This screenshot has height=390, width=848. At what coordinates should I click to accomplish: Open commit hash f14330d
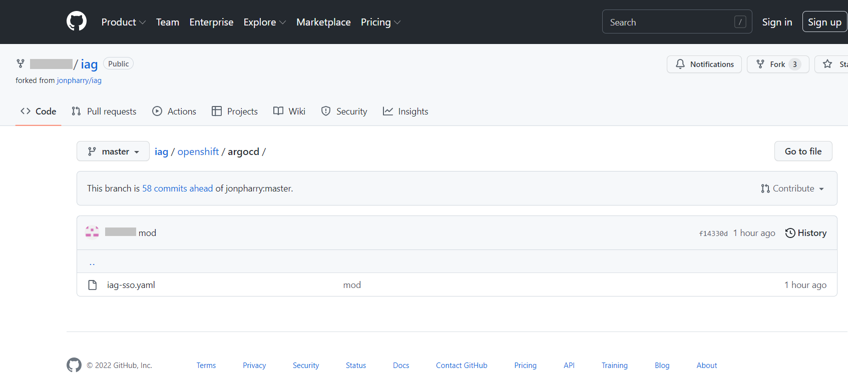point(713,233)
